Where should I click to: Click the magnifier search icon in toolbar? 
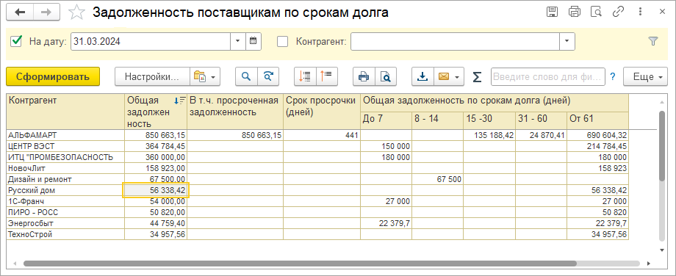(x=246, y=76)
